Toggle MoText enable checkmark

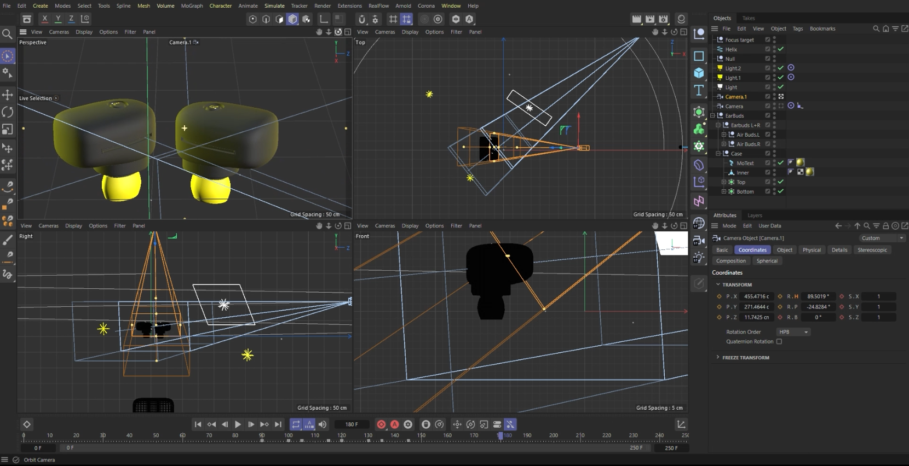click(x=781, y=163)
